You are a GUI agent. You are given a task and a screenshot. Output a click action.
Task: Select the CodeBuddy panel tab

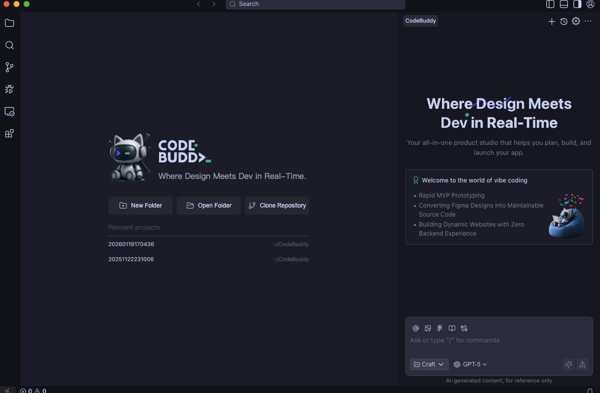click(420, 21)
